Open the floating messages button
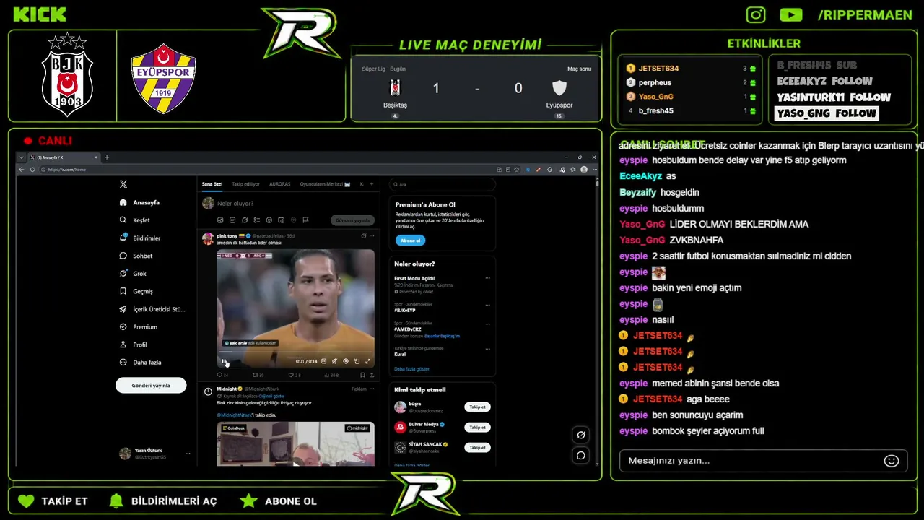 click(580, 455)
